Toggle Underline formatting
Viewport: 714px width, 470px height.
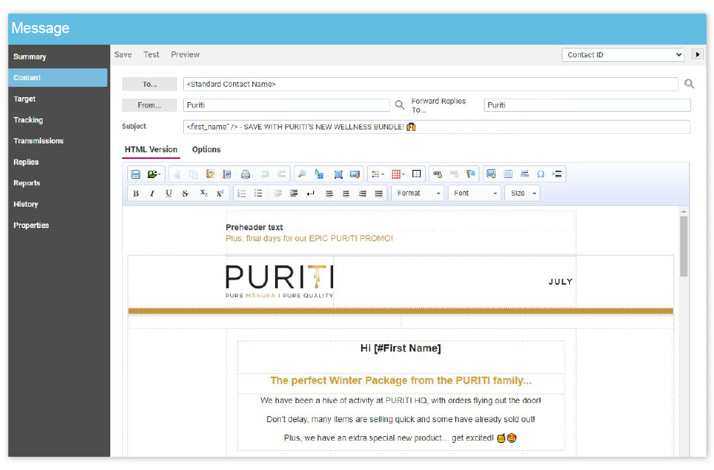point(168,193)
